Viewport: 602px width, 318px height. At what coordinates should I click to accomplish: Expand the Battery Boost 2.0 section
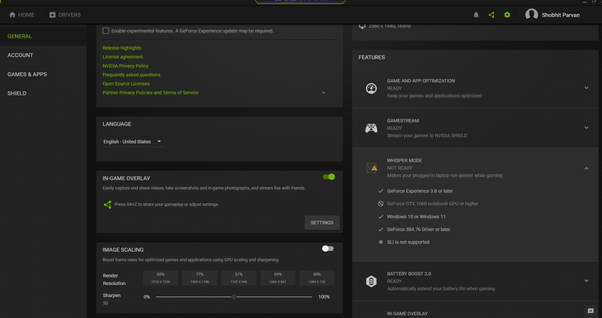(586, 281)
